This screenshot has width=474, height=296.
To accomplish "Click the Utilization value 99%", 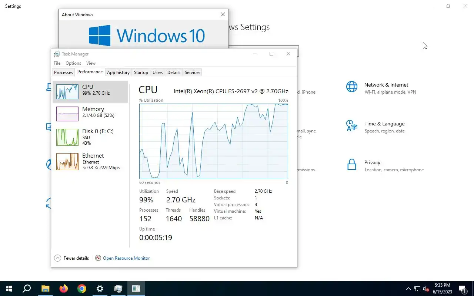I will pos(146,200).
